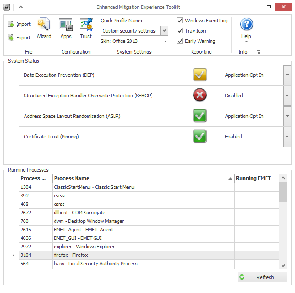Select the lsass - Local Security Authority row

(149, 264)
